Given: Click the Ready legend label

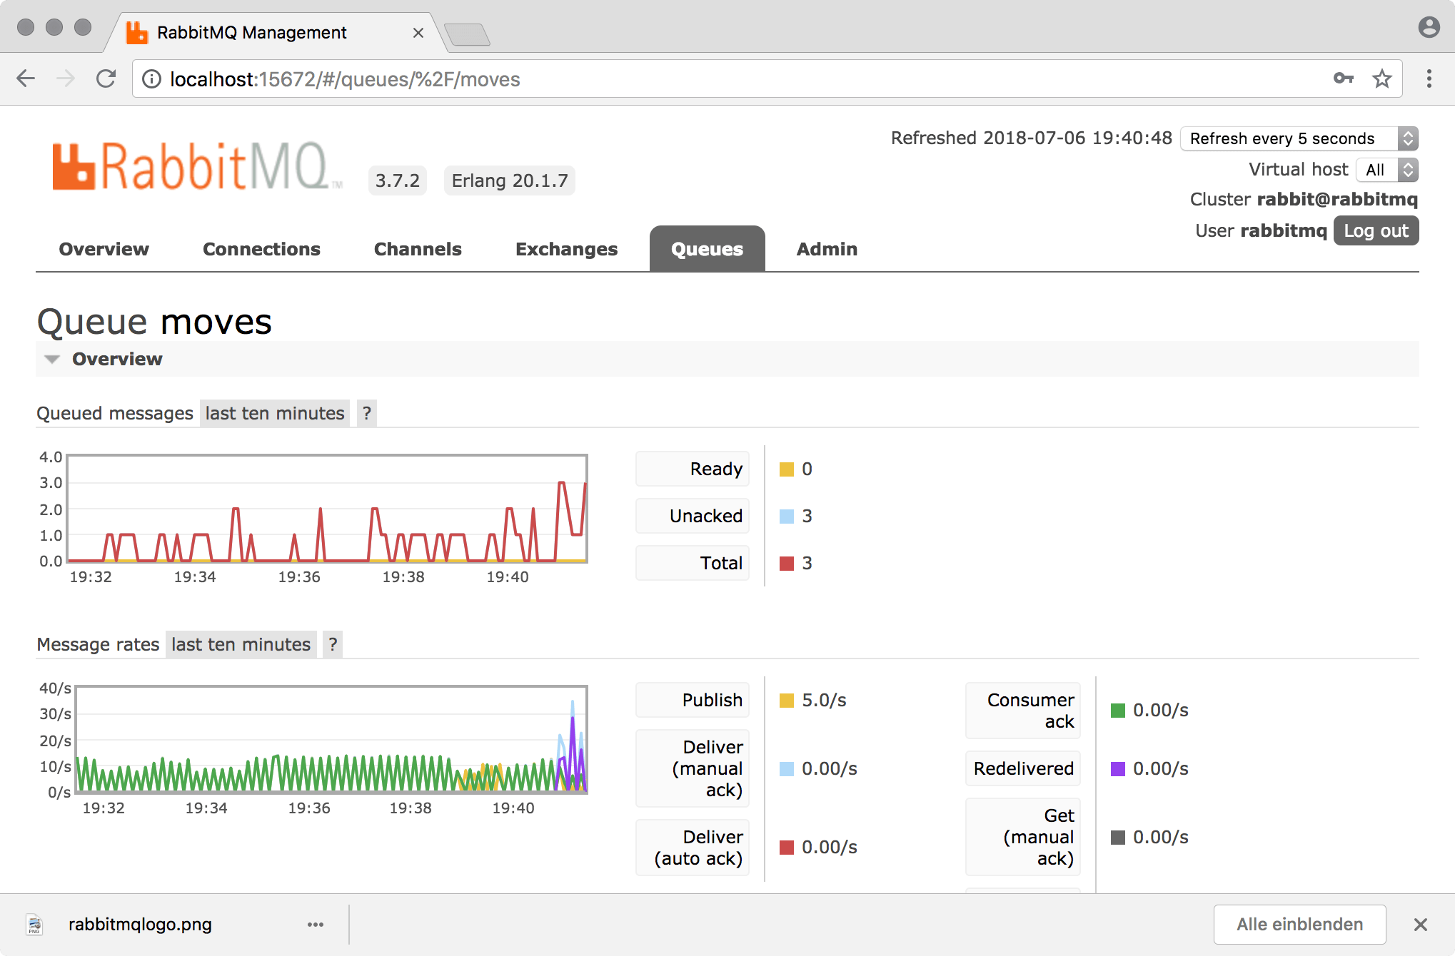Looking at the screenshot, I should coord(693,469).
